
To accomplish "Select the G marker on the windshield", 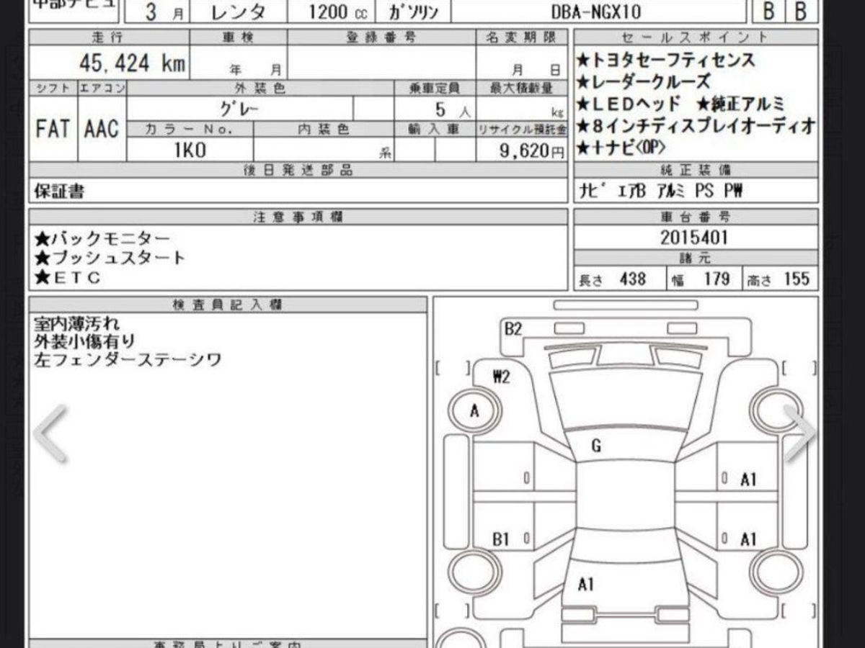I will pyautogui.click(x=595, y=446).
